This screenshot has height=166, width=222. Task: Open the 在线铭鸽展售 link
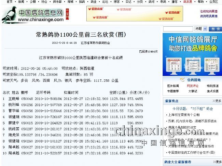pos(209,11)
